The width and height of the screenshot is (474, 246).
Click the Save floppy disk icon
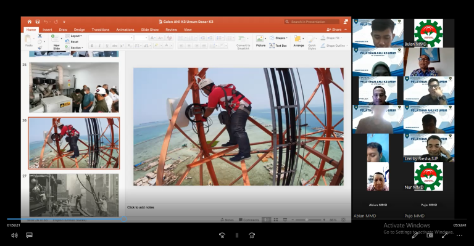[x=38, y=22]
